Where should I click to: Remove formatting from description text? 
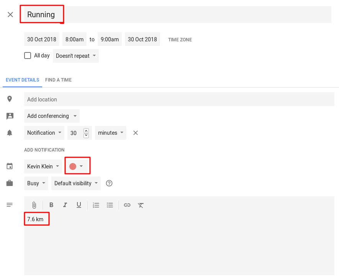(x=141, y=205)
